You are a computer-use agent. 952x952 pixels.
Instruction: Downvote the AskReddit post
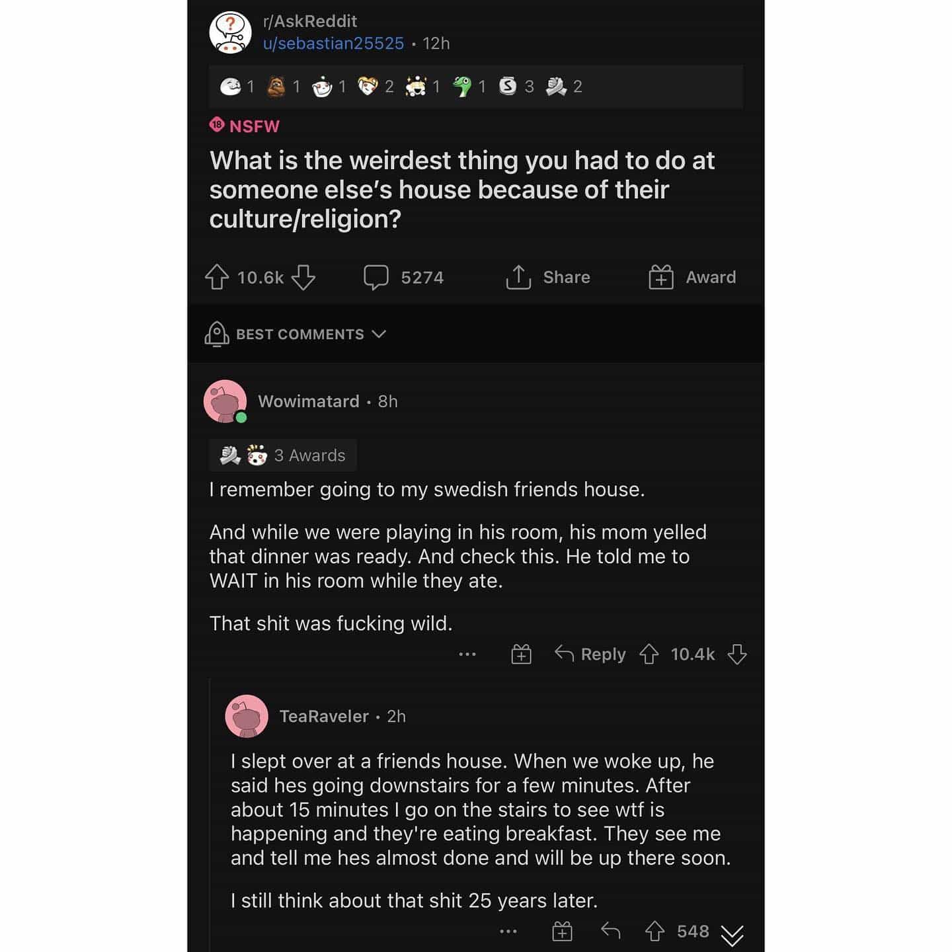[303, 278]
